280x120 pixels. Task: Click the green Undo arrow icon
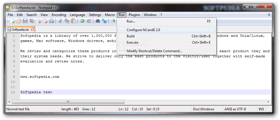tap(82, 21)
